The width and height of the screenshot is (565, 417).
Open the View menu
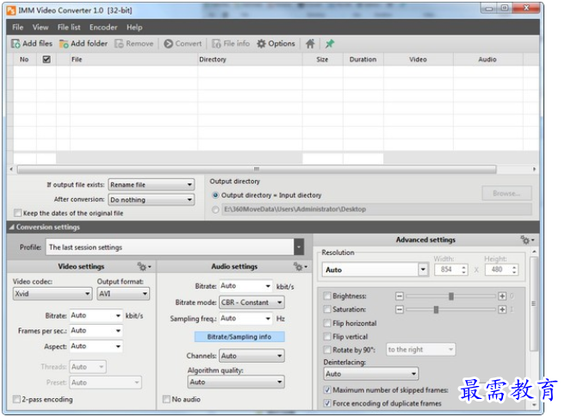tap(40, 28)
